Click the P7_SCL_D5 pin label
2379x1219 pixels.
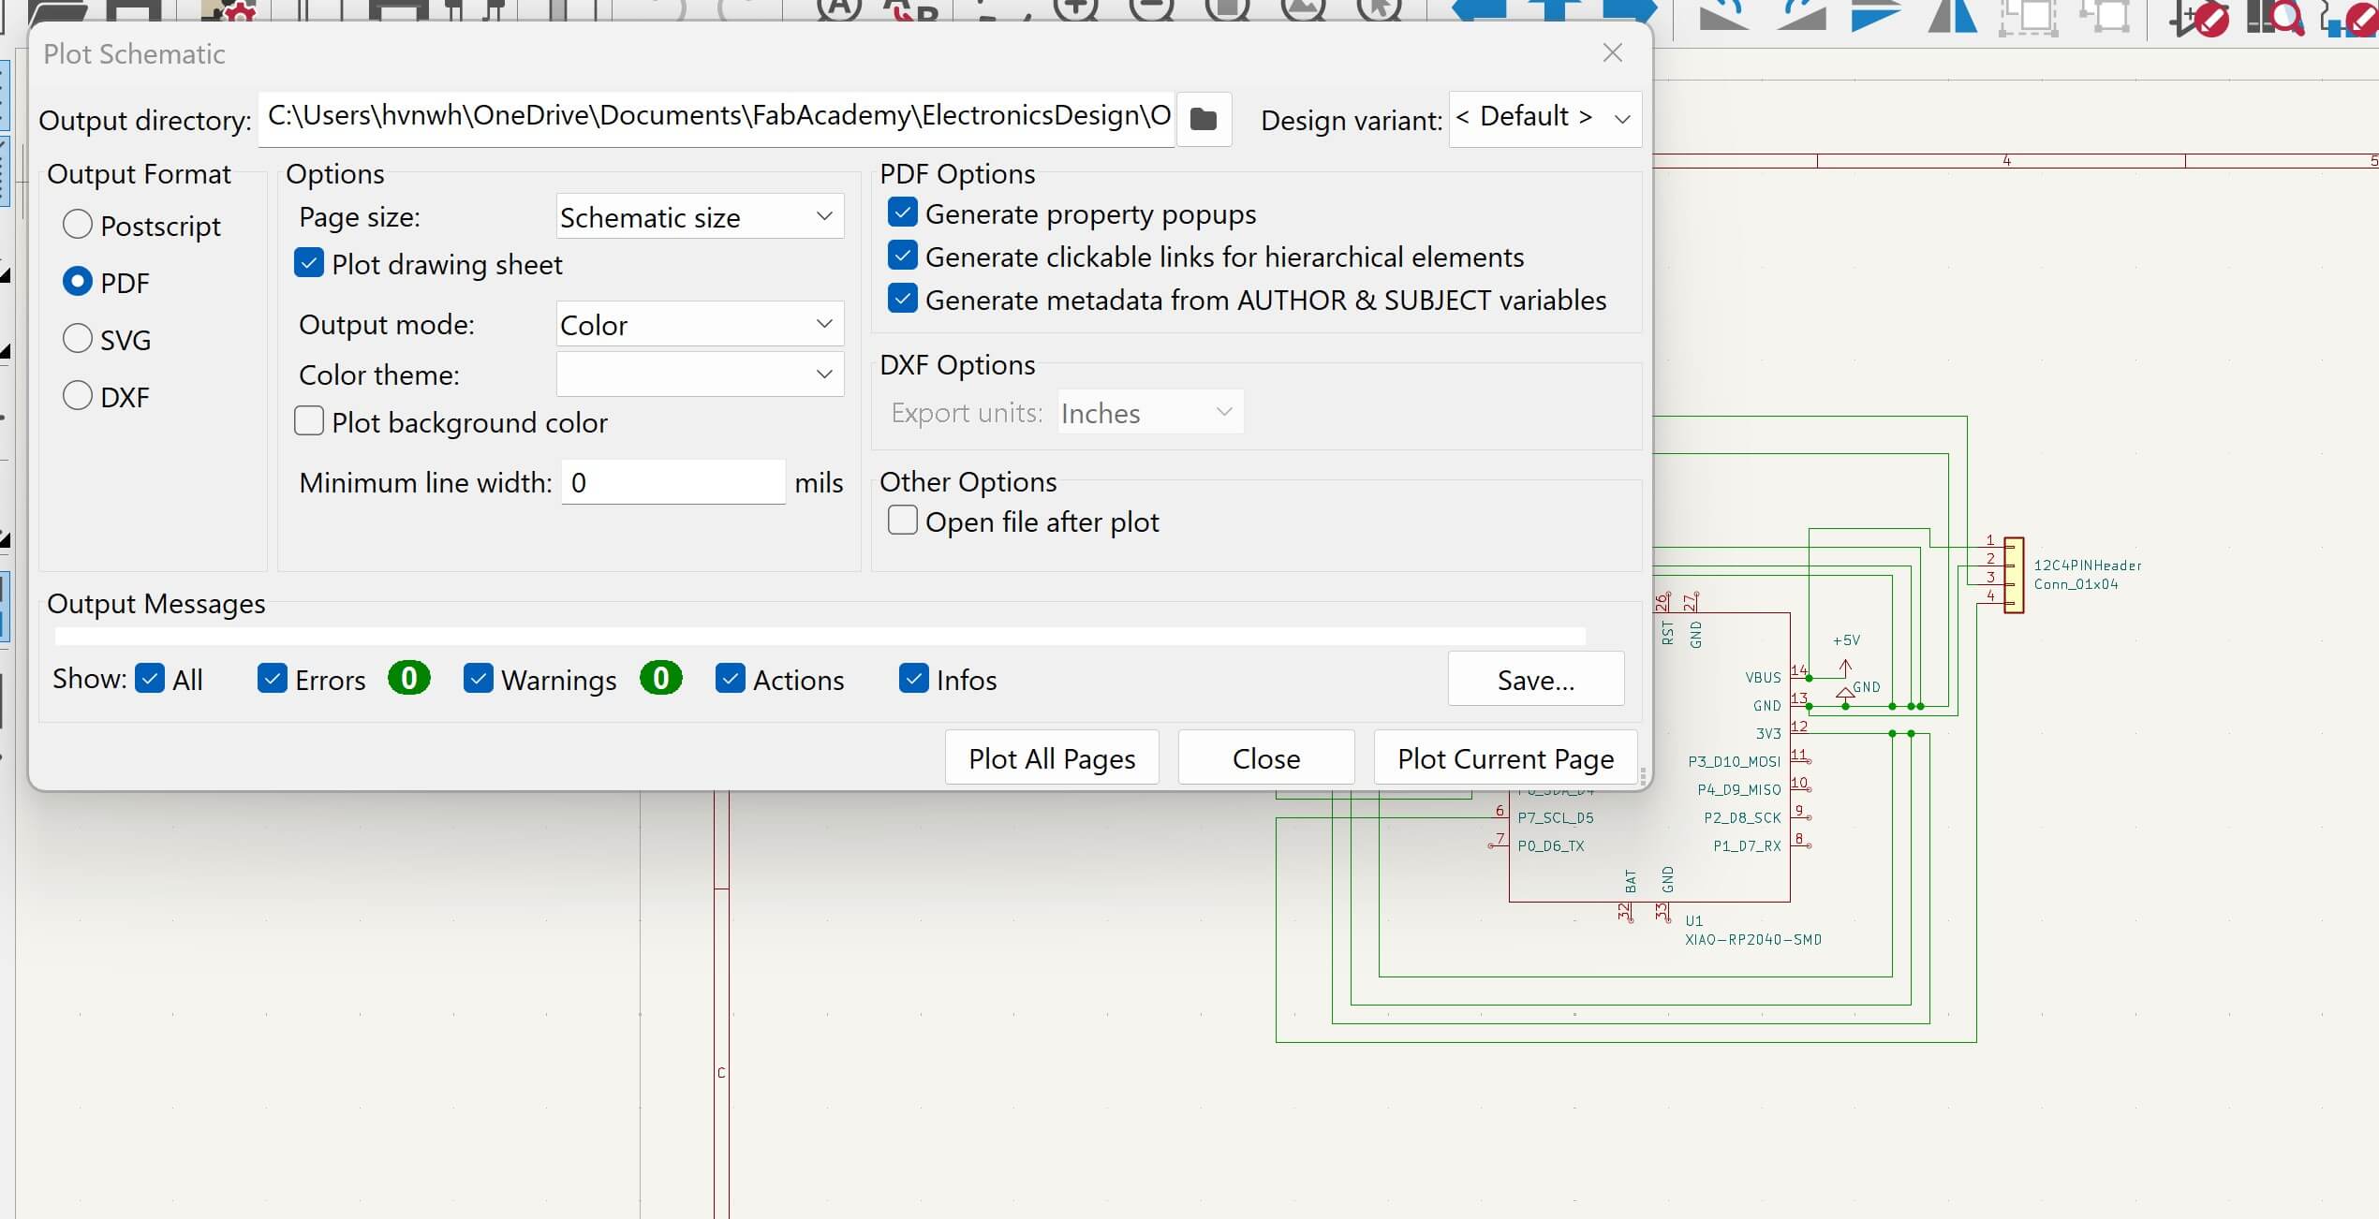(1556, 817)
